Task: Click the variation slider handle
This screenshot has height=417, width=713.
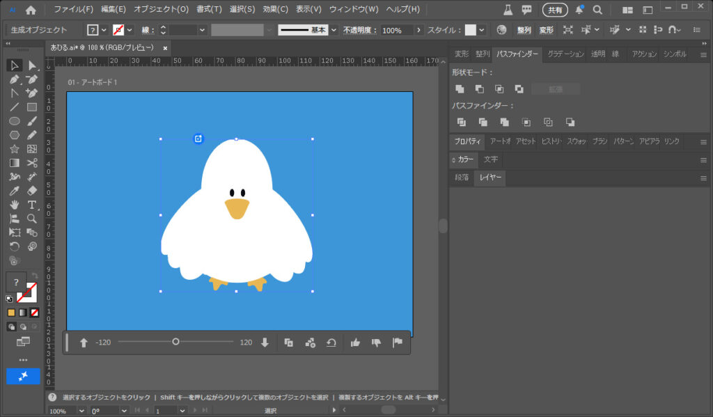Action: tap(175, 342)
